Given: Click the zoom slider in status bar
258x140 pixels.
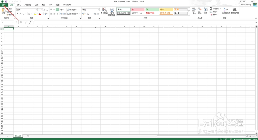Looking at the screenshot, I should (x=242, y=139).
